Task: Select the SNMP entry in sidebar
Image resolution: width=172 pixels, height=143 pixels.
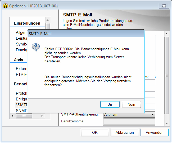Action: coord(21,110)
